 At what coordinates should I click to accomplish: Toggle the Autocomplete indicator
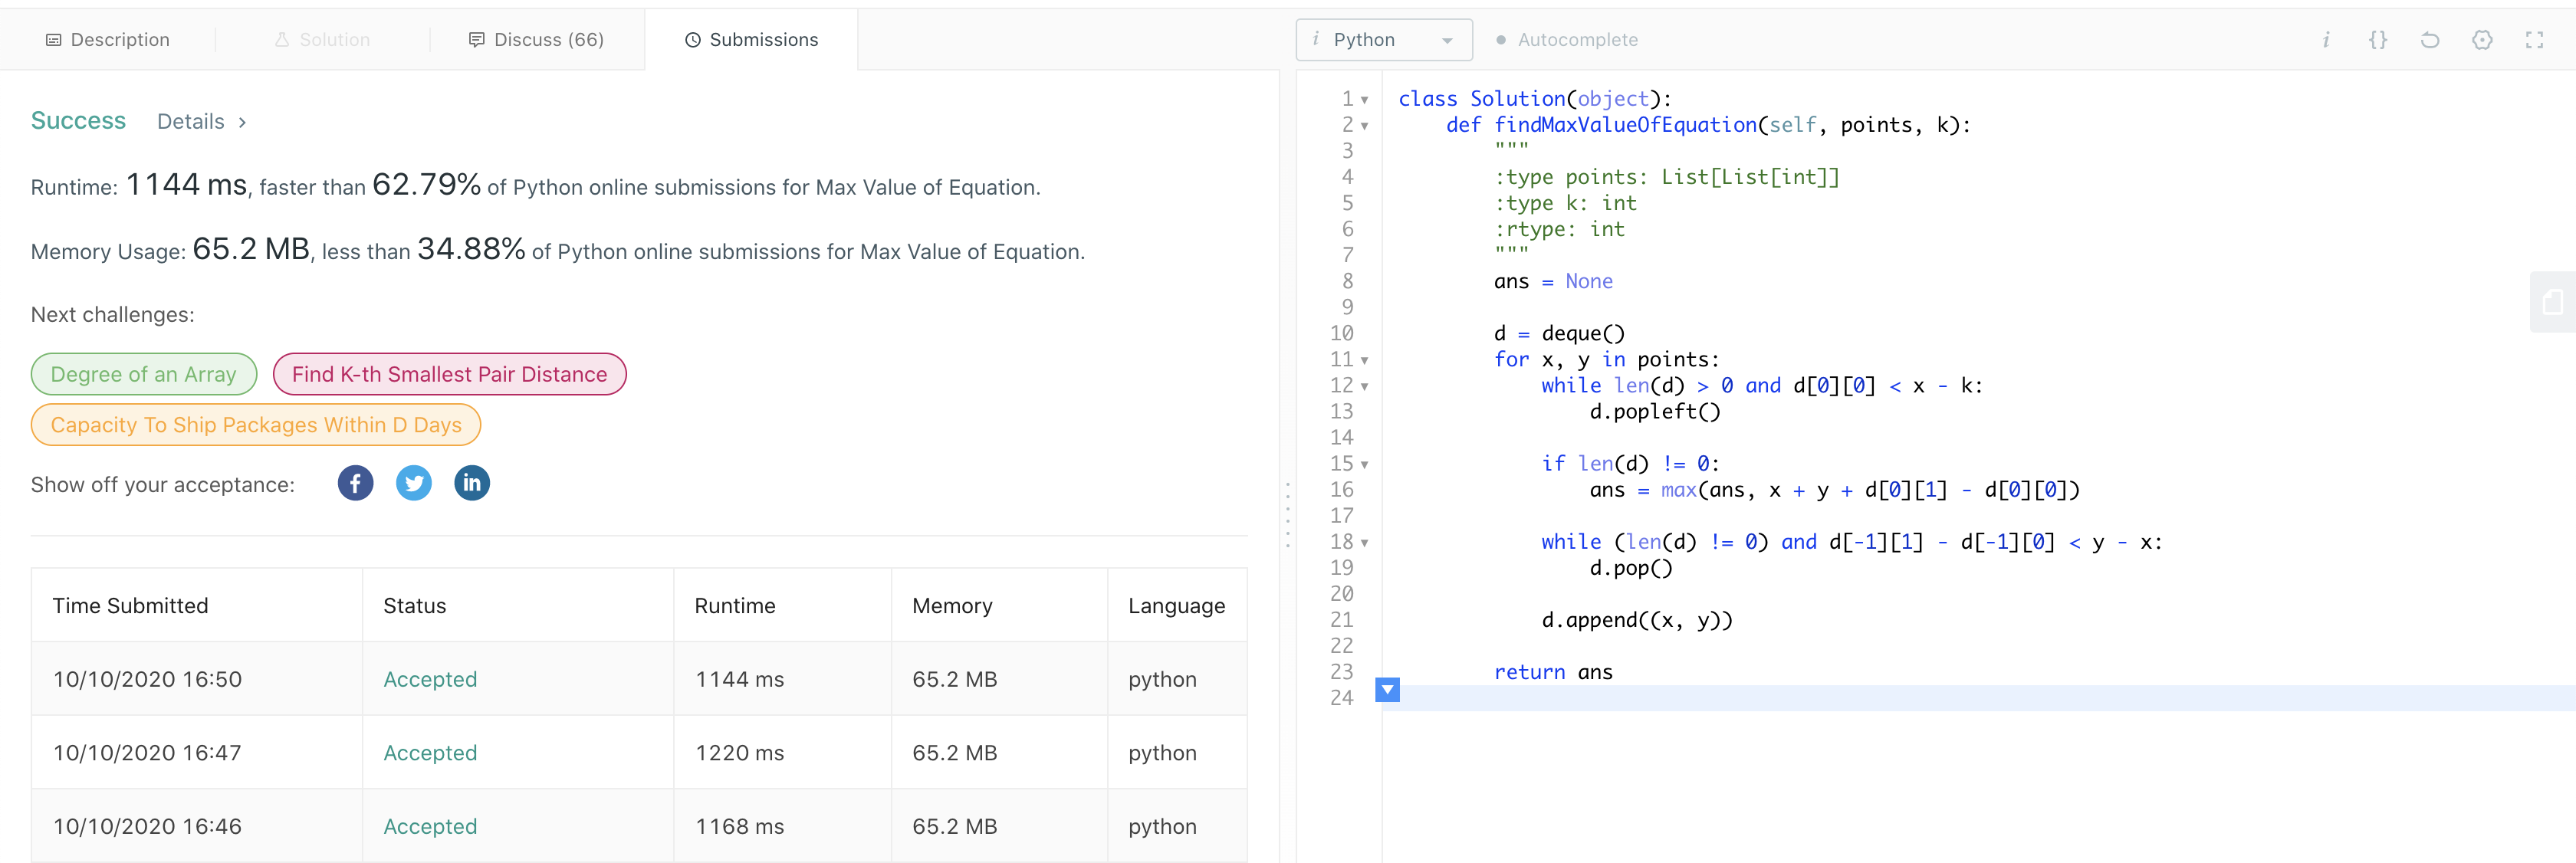click(1566, 40)
